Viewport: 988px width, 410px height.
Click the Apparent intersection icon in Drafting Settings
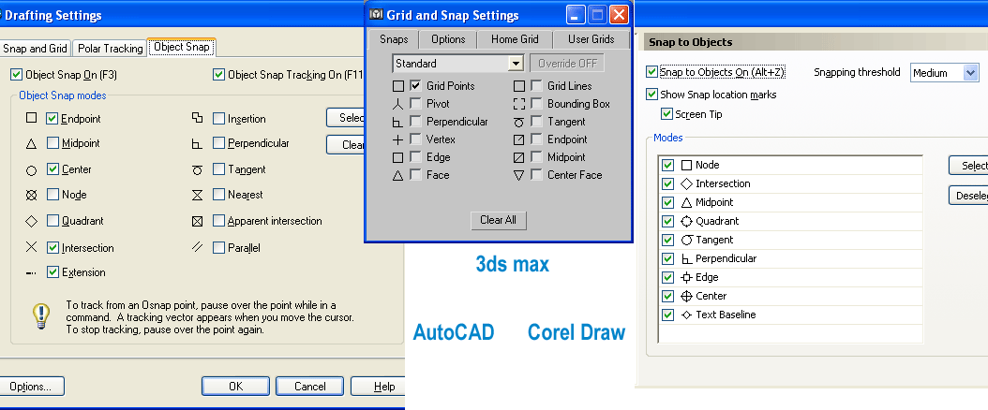(x=197, y=221)
